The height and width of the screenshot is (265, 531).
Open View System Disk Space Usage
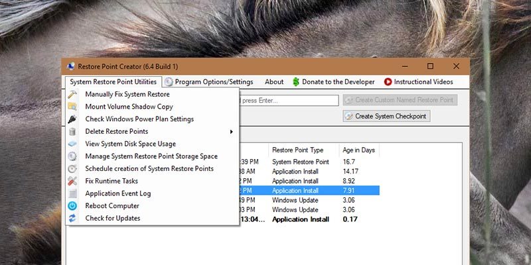153,144
